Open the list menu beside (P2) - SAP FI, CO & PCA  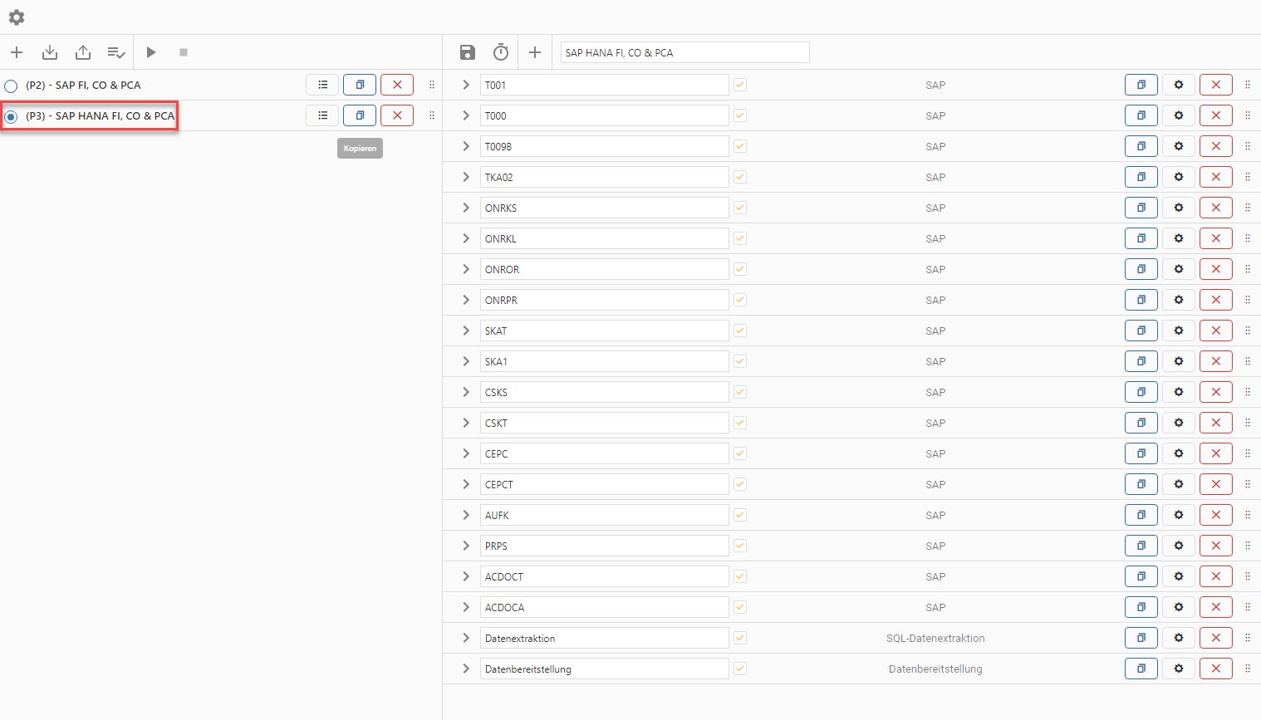tap(322, 84)
